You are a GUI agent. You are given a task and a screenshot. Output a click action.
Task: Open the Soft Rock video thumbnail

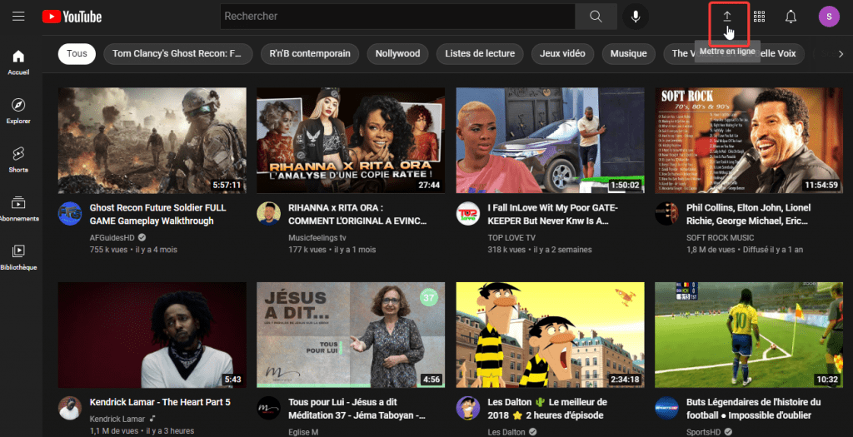[x=749, y=140]
